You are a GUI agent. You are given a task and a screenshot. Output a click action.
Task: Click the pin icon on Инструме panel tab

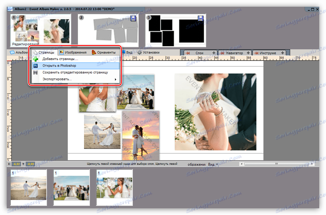click(x=256, y=53)
